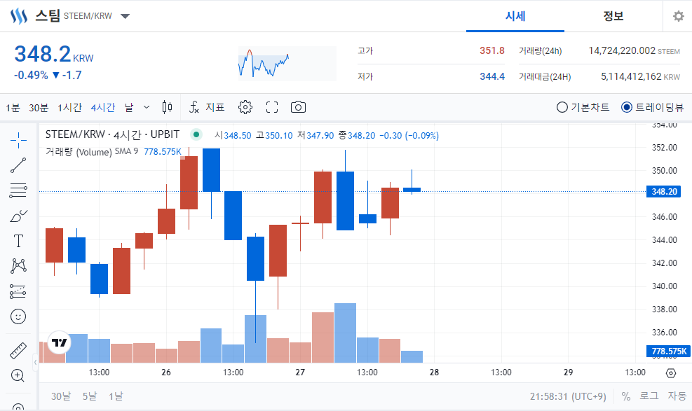
Task: Click the STEEM/KRW · 4시간 · UPBIT title
Action: point(113,134)
